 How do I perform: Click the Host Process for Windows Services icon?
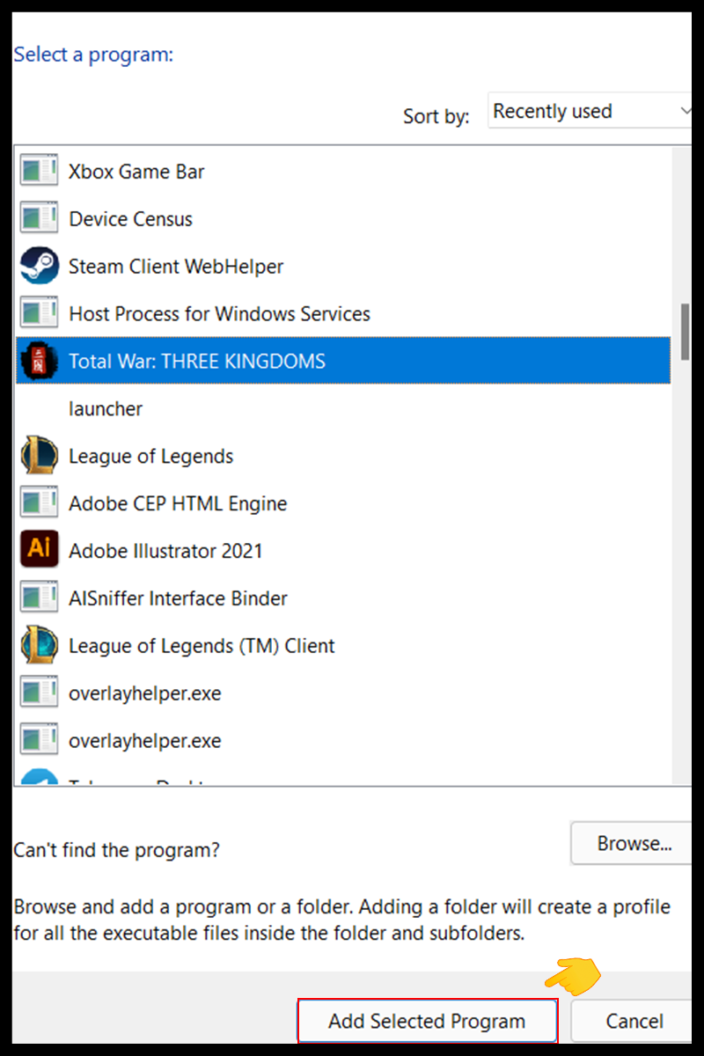pos(39,314)
